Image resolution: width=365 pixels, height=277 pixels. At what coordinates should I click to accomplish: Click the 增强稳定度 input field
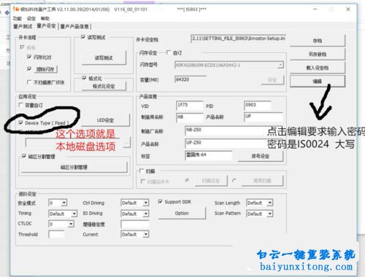(x=135, y=224)
